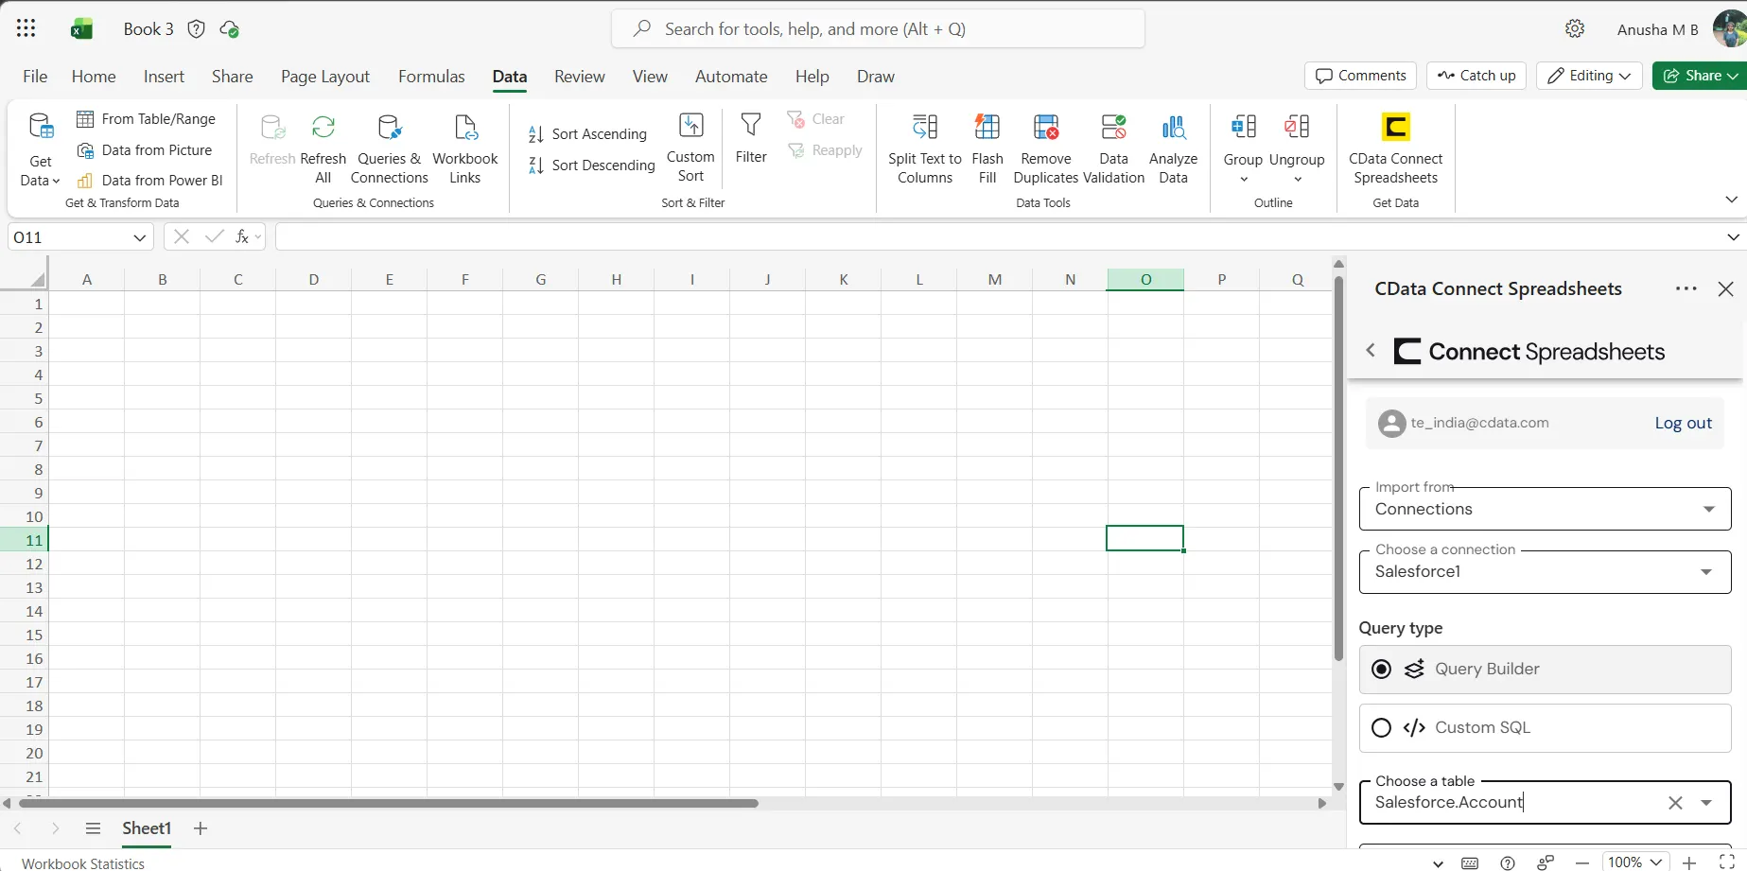The width and height of the screenshot is (1747, 871).
Task: Open the all sheets list button
Action: coord(93,828)
